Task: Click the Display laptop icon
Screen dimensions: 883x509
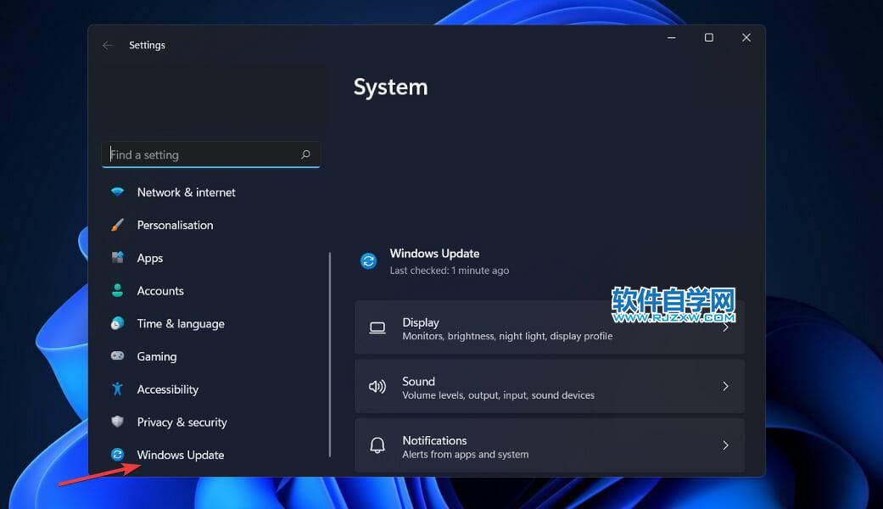Action: 377,327
